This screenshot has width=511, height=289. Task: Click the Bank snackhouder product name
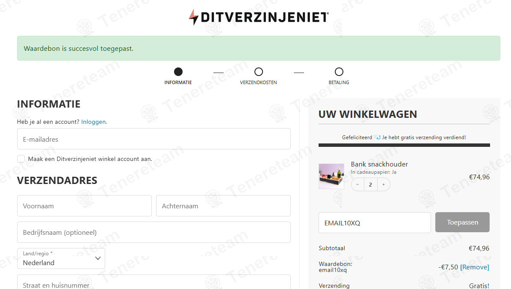click(x=379, y=164)
